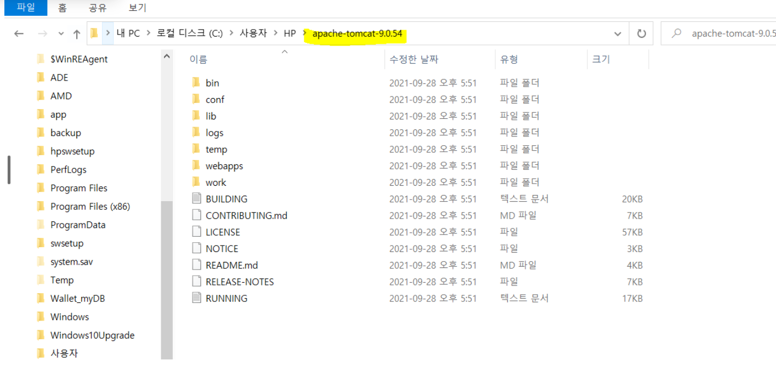Click the 20KB size of BUILDING
Viewport: 776px width, 383px height.
(x=632, y=198)
